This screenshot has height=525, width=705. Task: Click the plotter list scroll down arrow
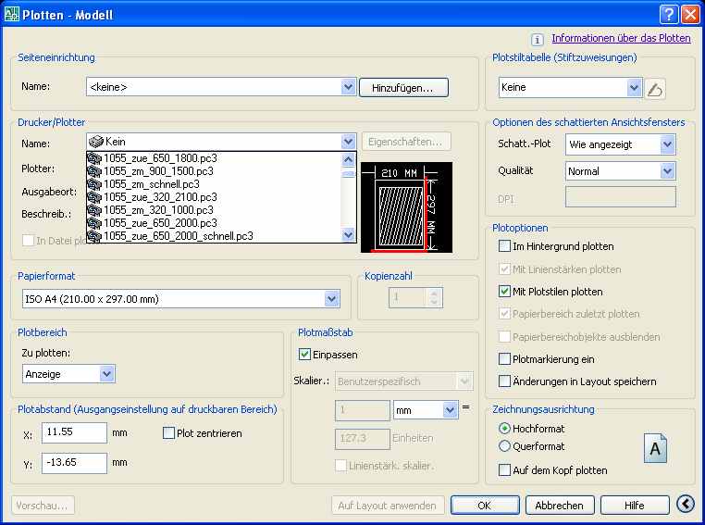(x=348, y=234)
